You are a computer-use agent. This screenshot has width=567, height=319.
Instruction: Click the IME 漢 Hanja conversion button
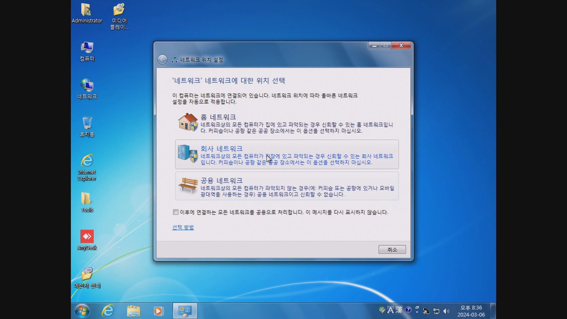(399, 310)
